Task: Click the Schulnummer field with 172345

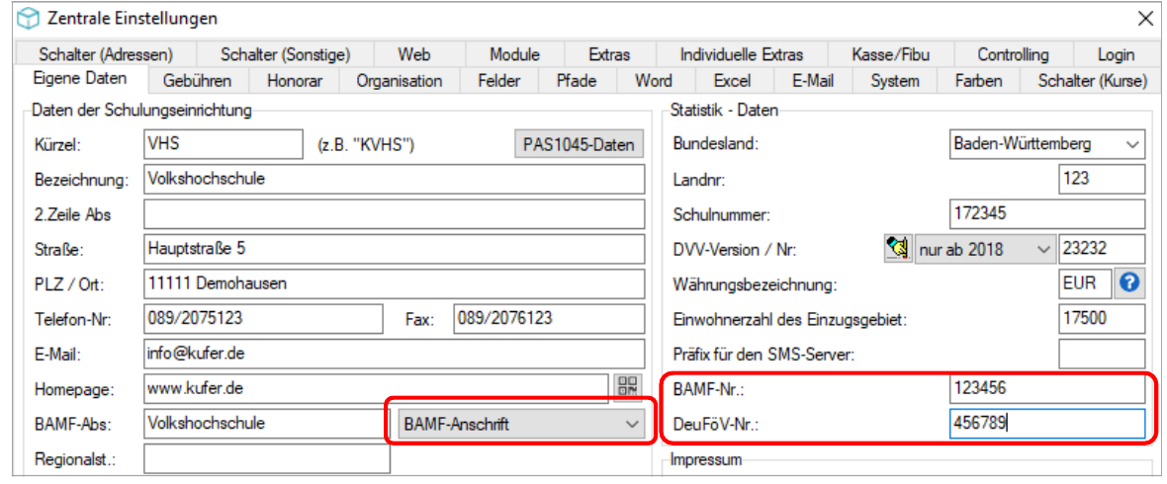Action: tap(1047, 214)
